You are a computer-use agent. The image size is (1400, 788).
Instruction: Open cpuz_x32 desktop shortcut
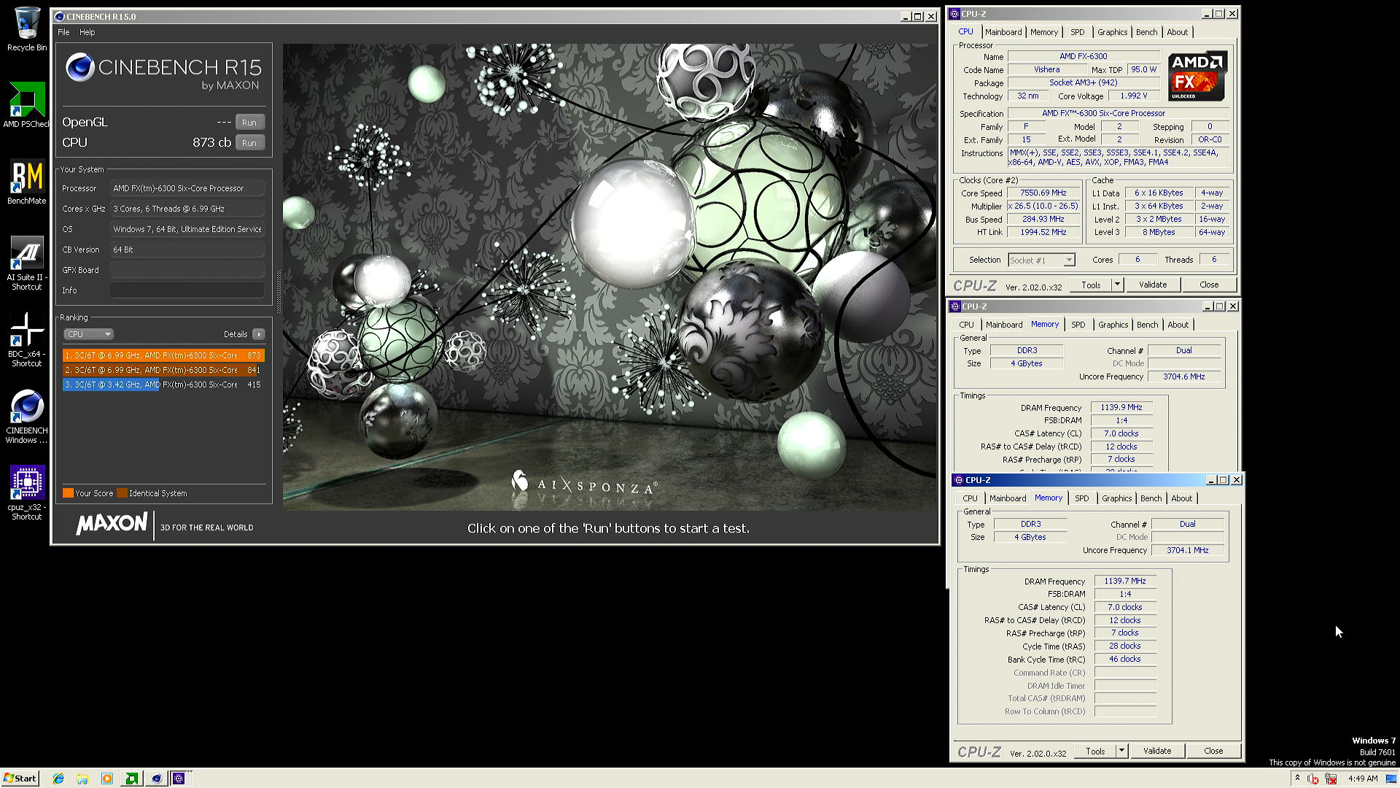[27, 493]
